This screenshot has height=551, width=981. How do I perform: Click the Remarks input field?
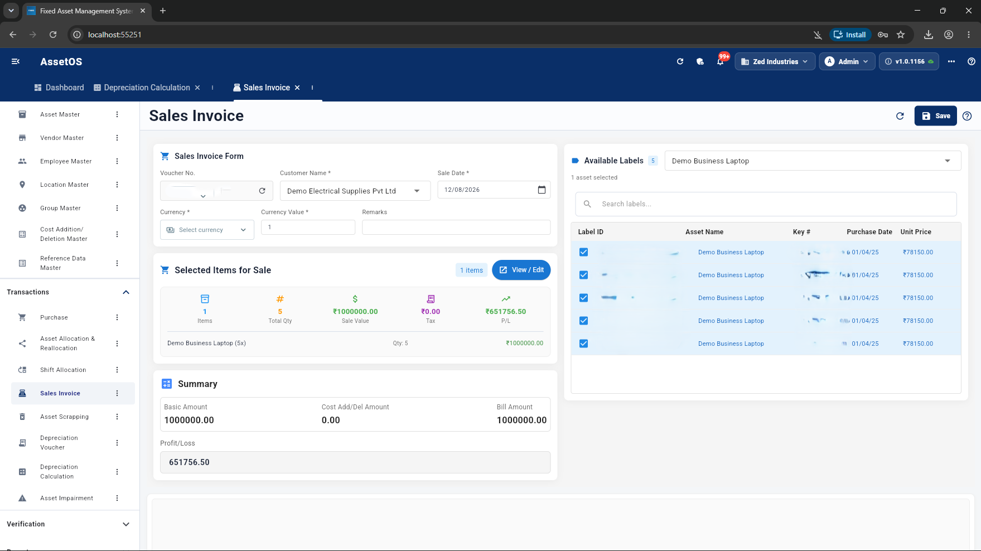(456, 227)
